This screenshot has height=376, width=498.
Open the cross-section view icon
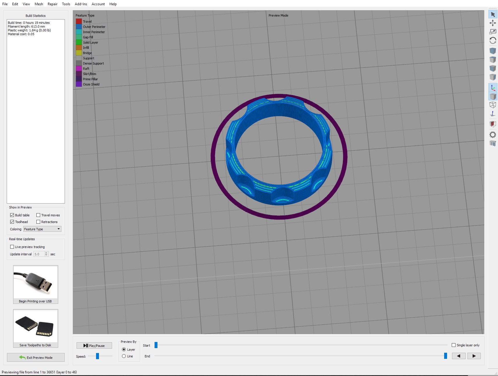click(x=493, y=124)
